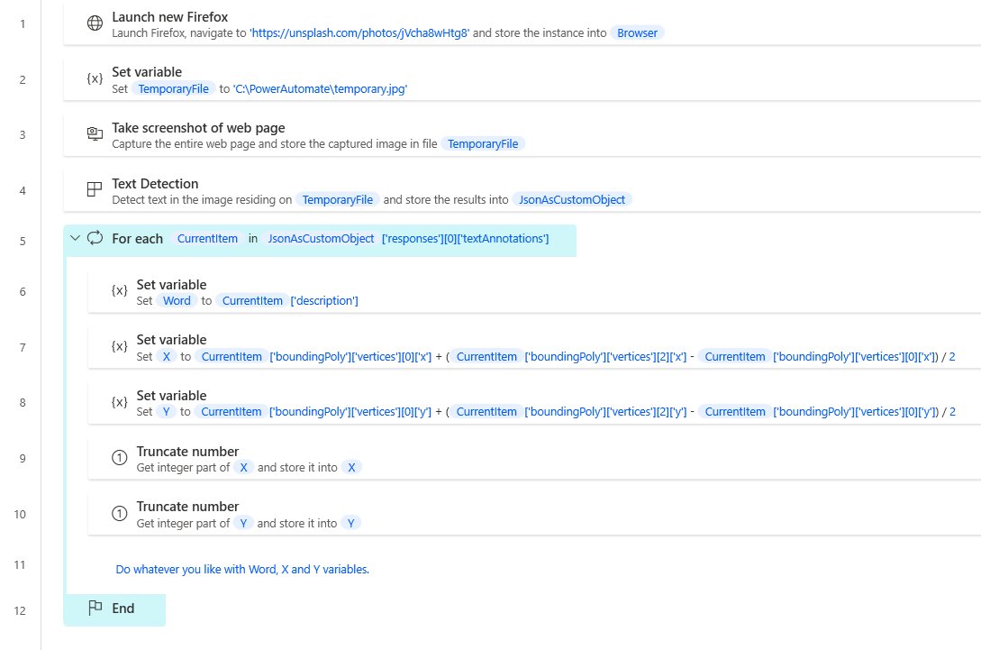Select the Take screenshot of web page icon
Viewport: 981px width, 650px height.
95,133
